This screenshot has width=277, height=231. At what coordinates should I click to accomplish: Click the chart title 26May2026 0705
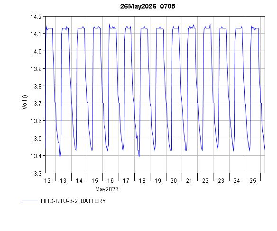[x=148, y=6]
